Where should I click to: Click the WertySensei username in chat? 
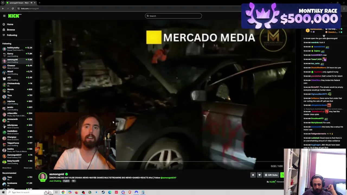(317, 123)
